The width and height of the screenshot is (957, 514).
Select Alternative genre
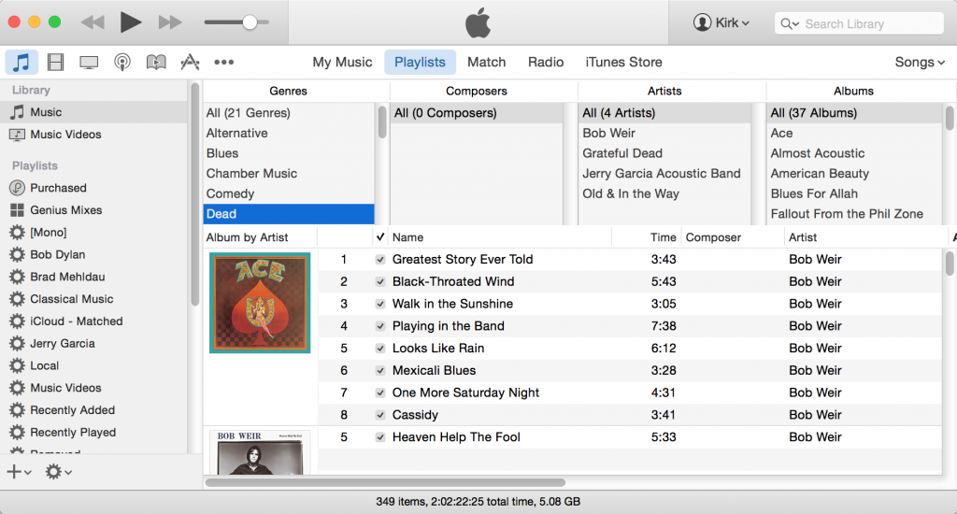pos(289,133)
